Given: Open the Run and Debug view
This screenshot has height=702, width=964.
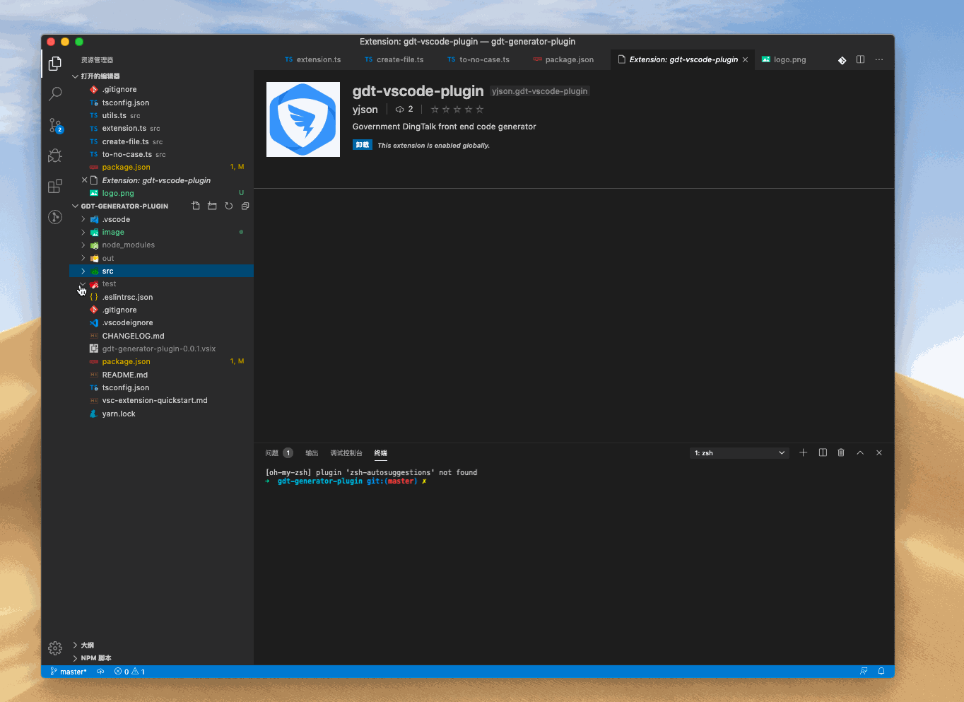Looking at the screenshot, I should [x=55, y=156].
